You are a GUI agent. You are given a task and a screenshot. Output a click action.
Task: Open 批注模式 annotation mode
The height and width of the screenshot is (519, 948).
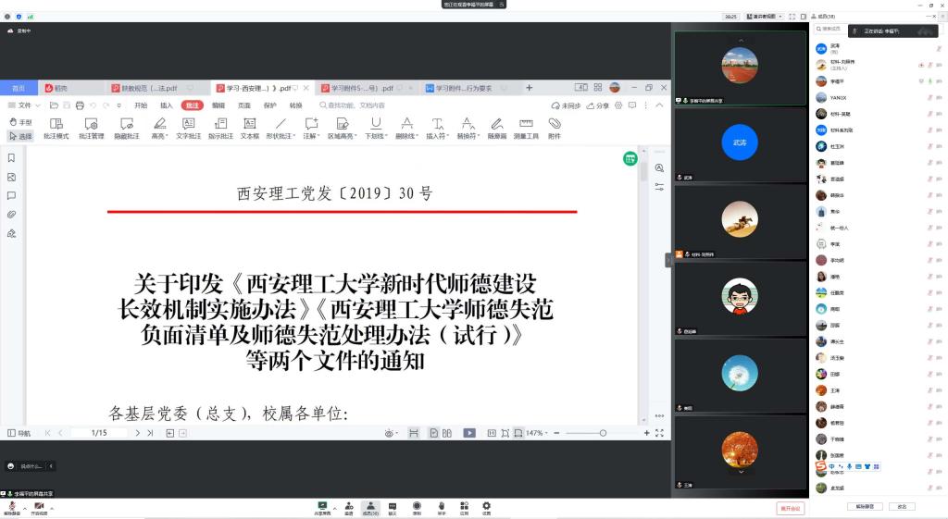pos(56,129)
